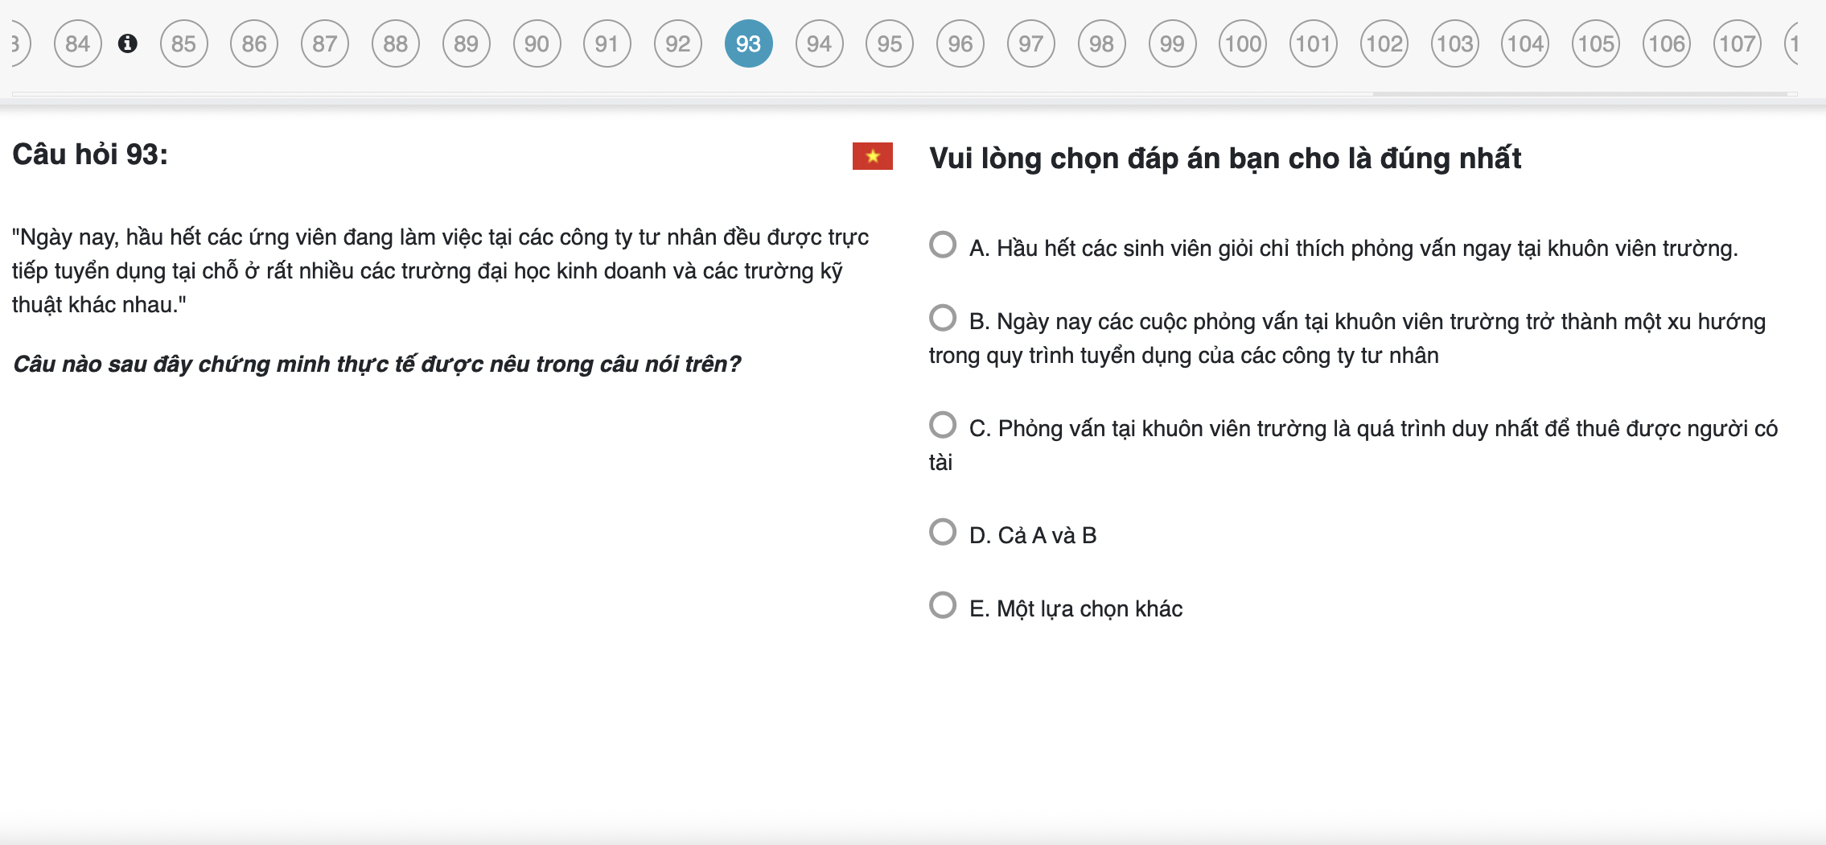Jump to question 97

click(1031, 43)
